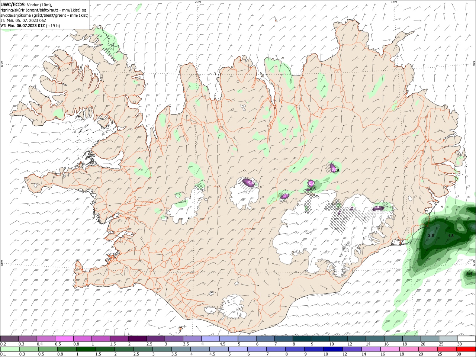
Task: Click the rain legend swatch starting at 7
Action: [276, 349]
